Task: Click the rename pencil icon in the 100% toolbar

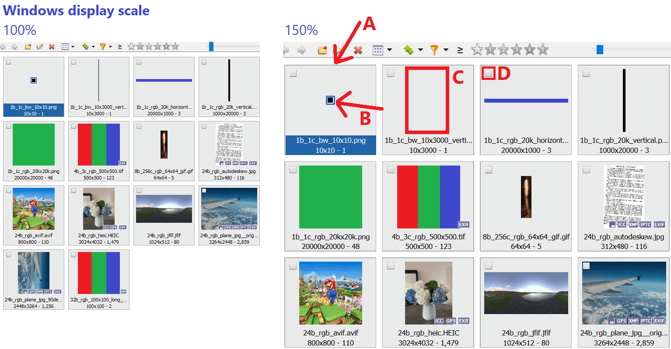Action: point(40,47)
